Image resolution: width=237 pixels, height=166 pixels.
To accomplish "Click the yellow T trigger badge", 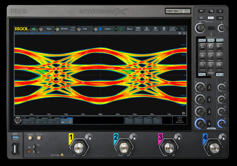I will (x=96, y=29).
